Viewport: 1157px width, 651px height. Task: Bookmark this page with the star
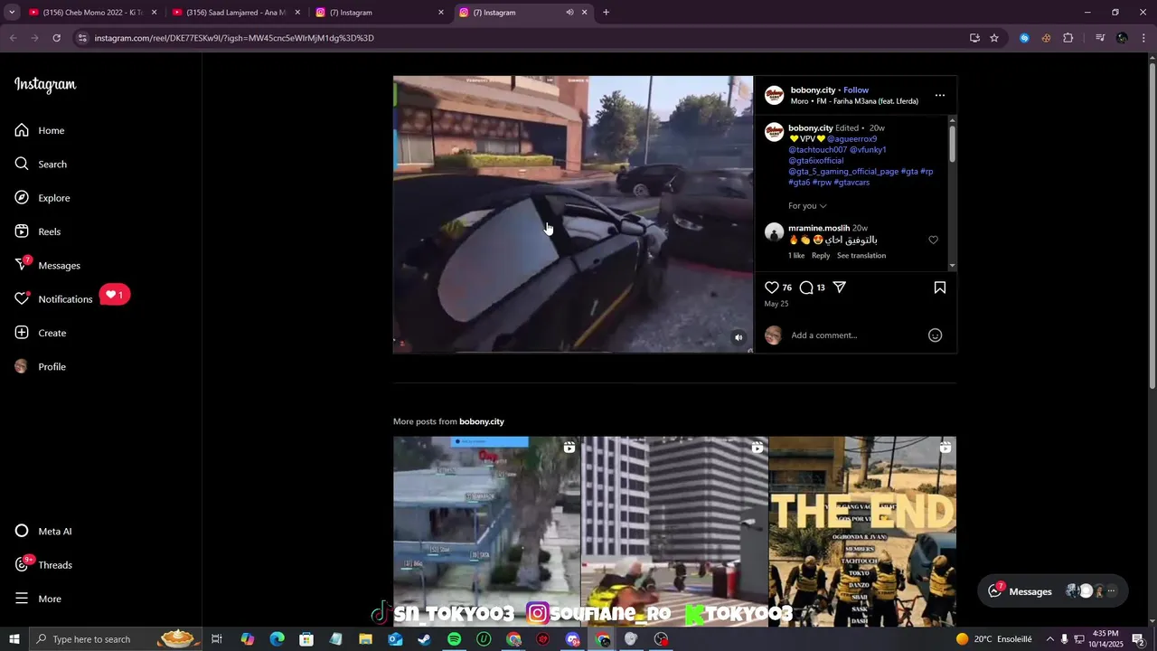point(994,38)
